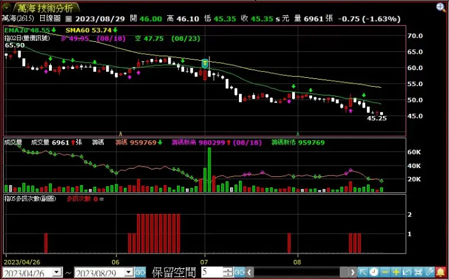
Task: Click the 空 47.75 (08/23) signal value
Action: click(168, 39)
